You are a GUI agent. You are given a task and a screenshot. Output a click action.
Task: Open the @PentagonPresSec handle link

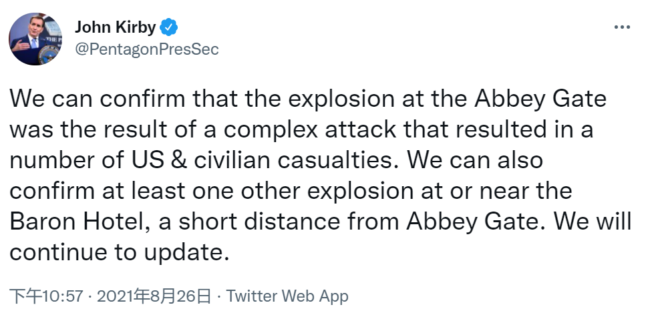click(146, 50)
